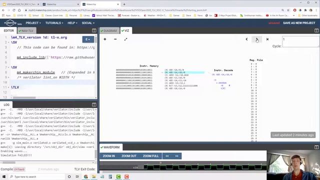Open the PROJECT menu
320x180 pixels.
click(x=33, y=23)
